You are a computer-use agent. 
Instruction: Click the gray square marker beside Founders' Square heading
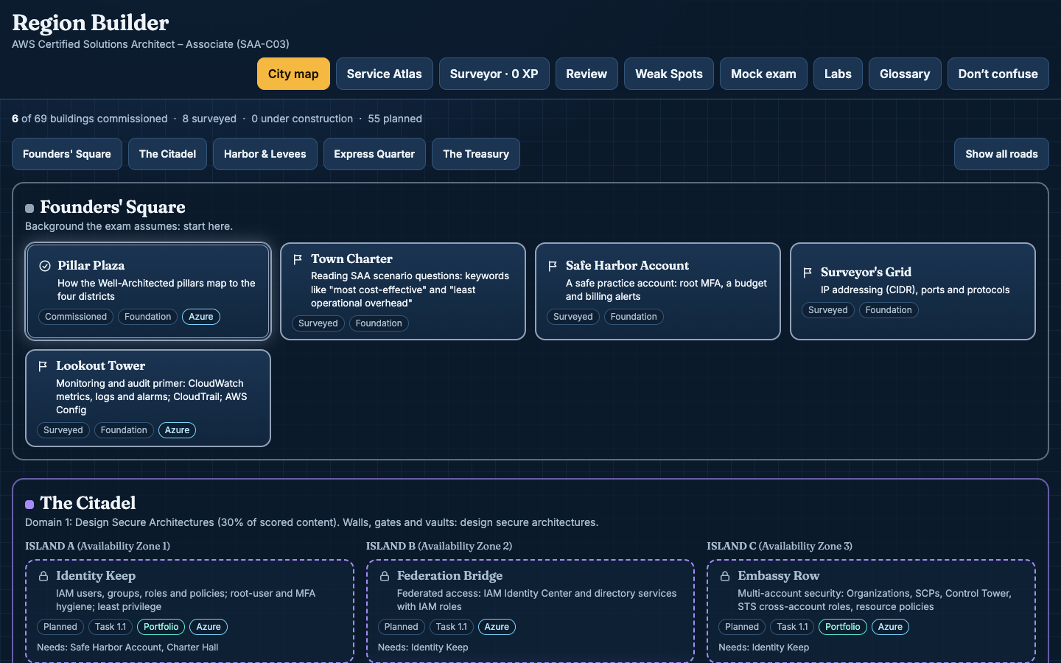29,208
